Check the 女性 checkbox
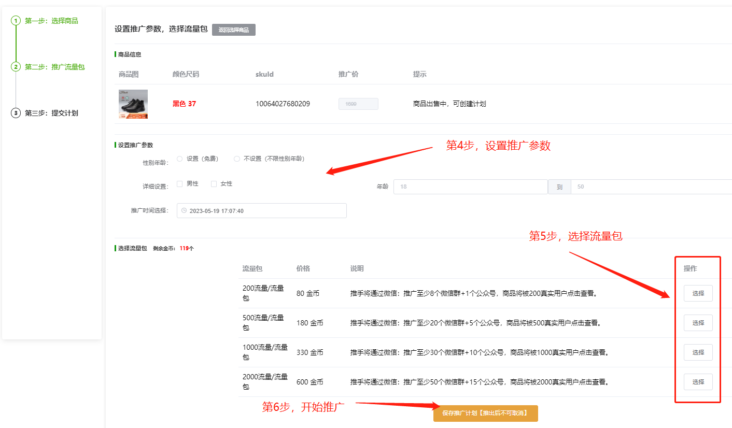732x428 pixels. (x=214, y=184)
